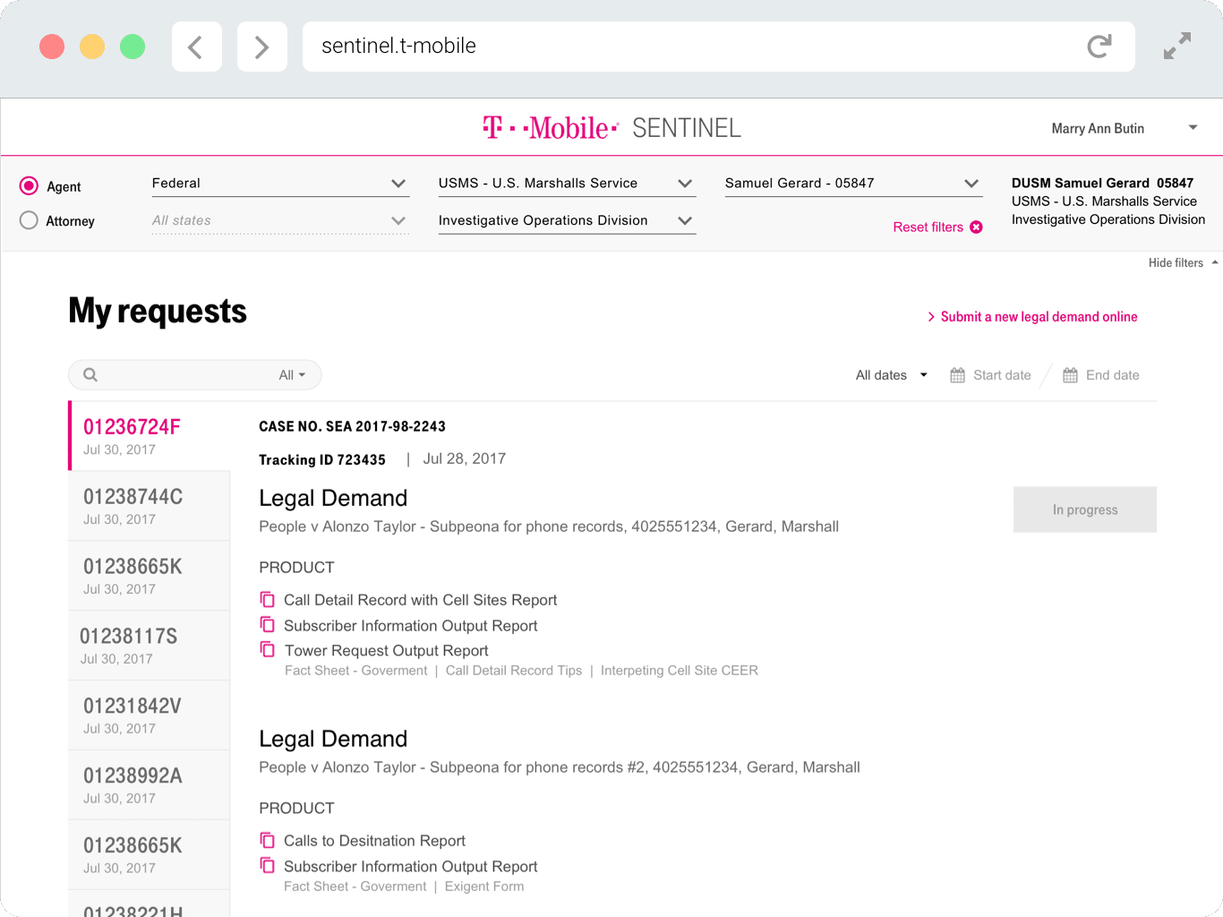
Task: Go back with the browser back arrow
Action: [196, 47]
